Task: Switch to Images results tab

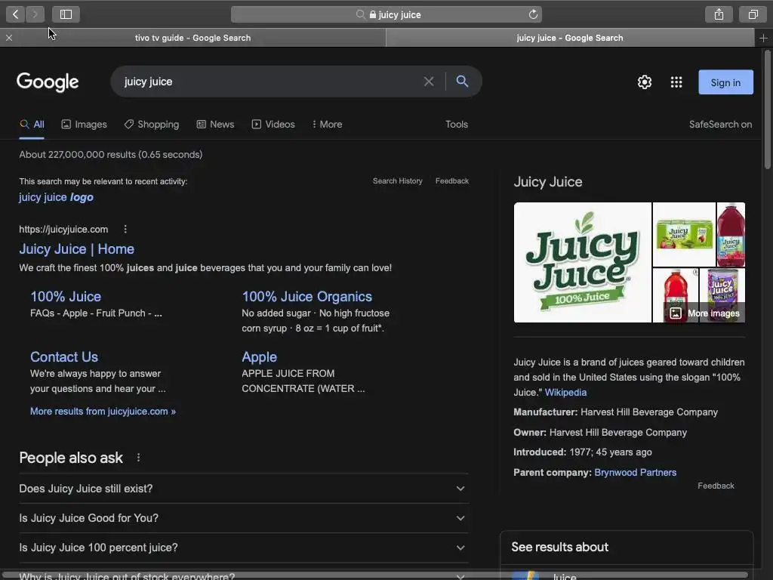Action: [x=85, y=125]
